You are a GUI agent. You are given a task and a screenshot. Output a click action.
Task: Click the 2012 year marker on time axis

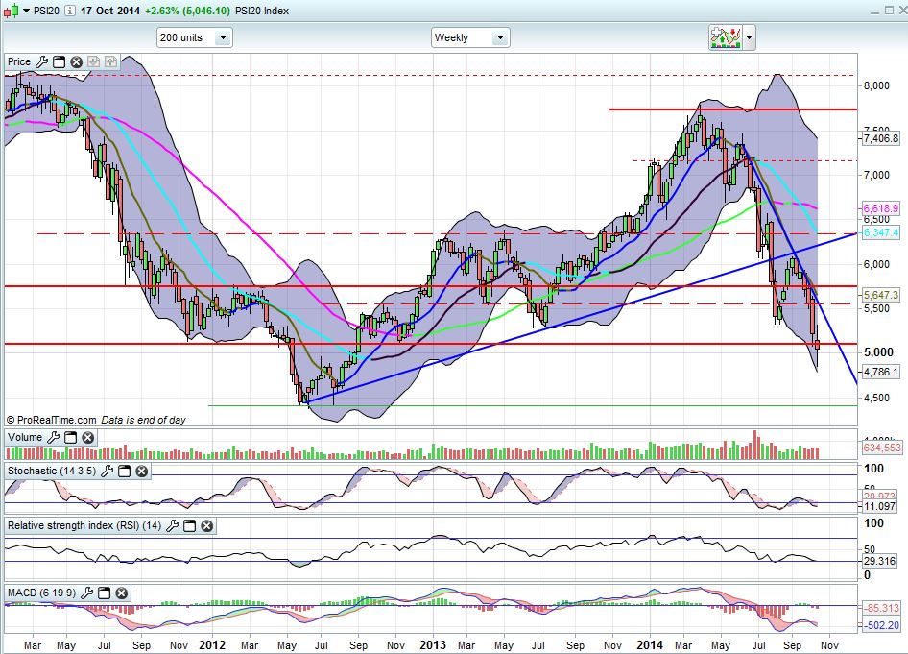211,644
